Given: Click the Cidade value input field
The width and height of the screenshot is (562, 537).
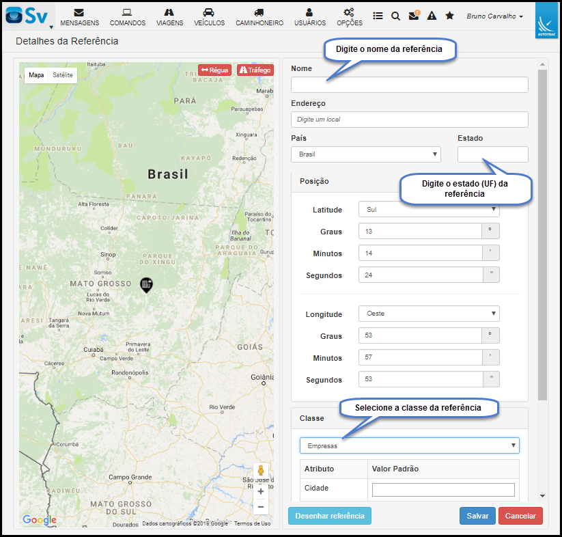Looking at the screenshot, I should pyautogui.click(x=443, y=490).
